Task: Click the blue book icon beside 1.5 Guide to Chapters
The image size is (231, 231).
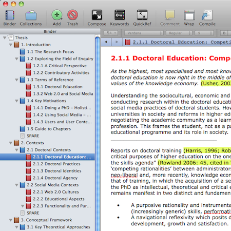Action: (x=23, y=129)
